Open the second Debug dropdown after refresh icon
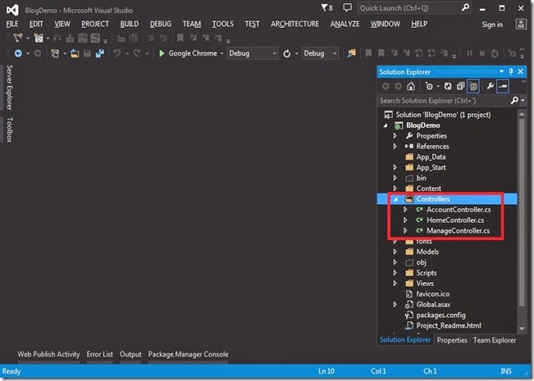 tap(320, 53)
